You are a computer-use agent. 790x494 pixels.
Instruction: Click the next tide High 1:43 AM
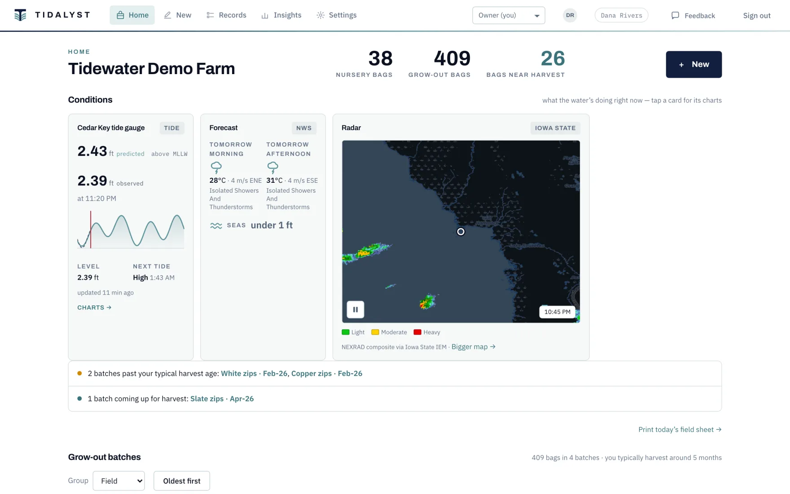click(154, 278)
